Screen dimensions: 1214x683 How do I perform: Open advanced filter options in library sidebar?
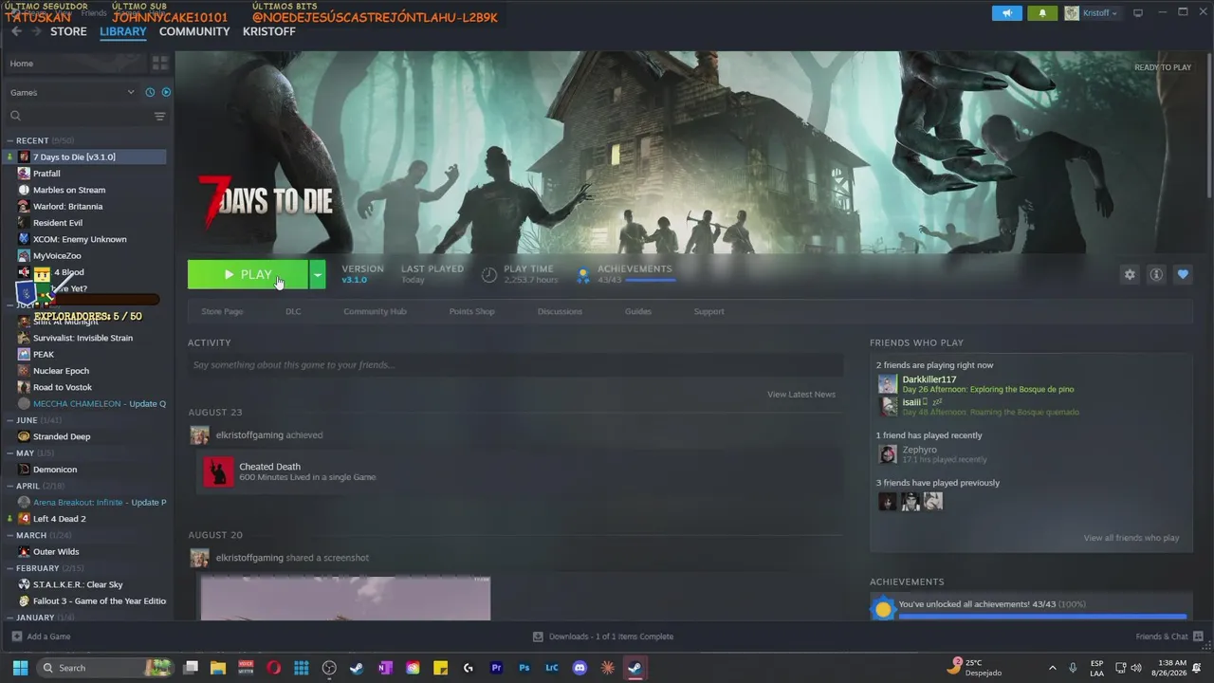coord(159,117)
